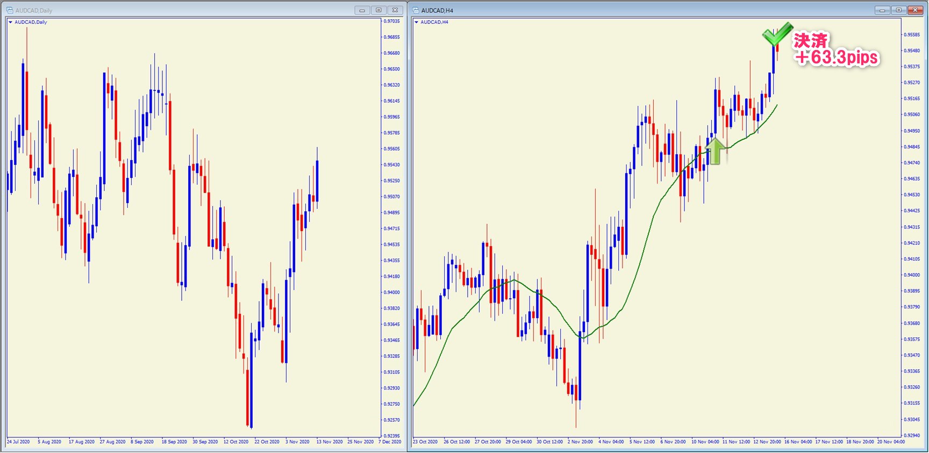Restore the AUDCAD,Daily chart window
929x453 pixels.
(378, 10)
